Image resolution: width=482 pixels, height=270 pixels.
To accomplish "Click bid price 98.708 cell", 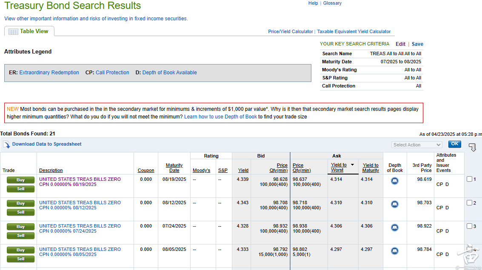I will click(280, 202).
